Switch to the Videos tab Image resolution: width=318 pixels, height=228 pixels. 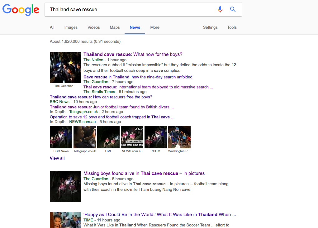point(93,27)
